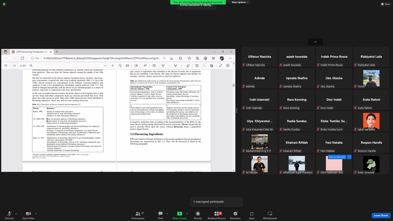The height and width of the screenshot is (221, 393).
Task: Click the 2 unassigned participants popup
Action: pyautogui.click(x=217, y=202)
